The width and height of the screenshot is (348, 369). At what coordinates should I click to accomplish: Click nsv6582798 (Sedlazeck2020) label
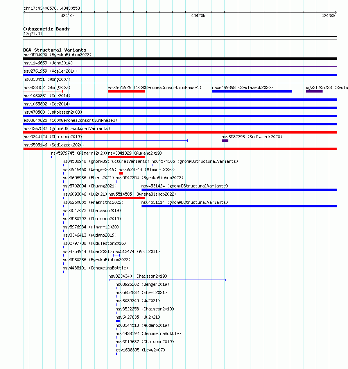[252, 137]
